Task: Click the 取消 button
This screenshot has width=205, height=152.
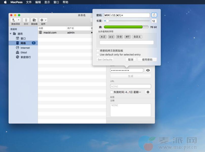Action: tap(131, 60)
